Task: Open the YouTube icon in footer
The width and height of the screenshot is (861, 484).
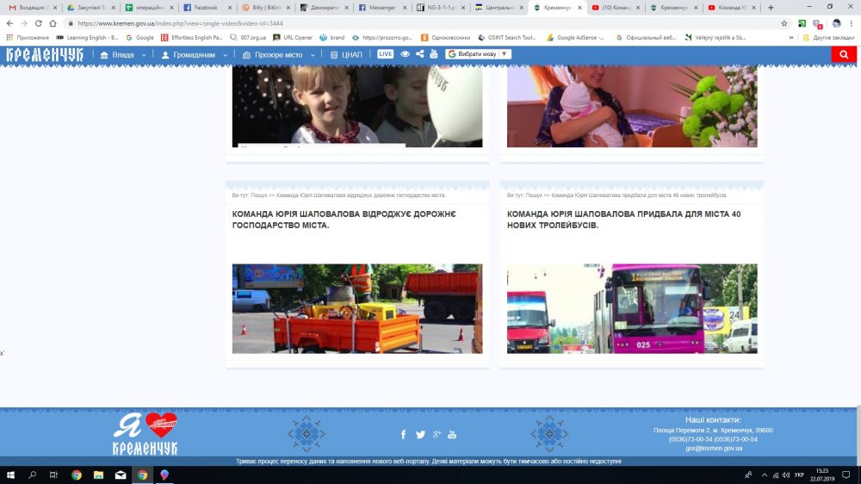Action: point(452,435)
